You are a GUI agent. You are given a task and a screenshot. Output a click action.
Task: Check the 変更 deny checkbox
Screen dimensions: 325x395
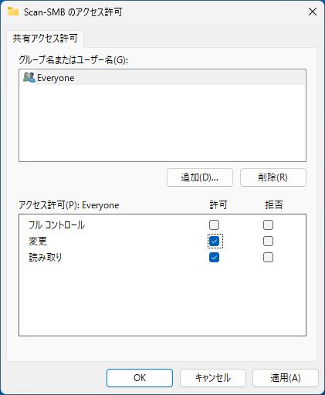click(268, 241)
